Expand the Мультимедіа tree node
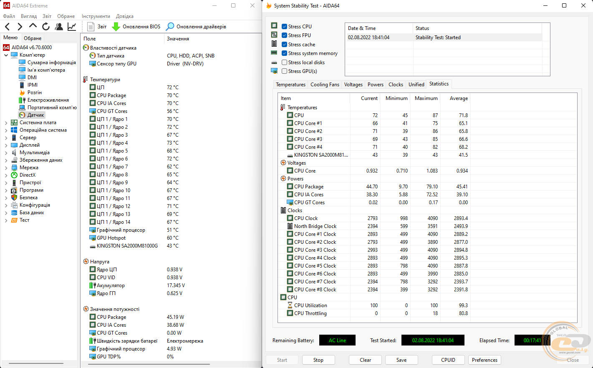Image resolution: width=593 pixels, height=368 pixels. [6, 153]
